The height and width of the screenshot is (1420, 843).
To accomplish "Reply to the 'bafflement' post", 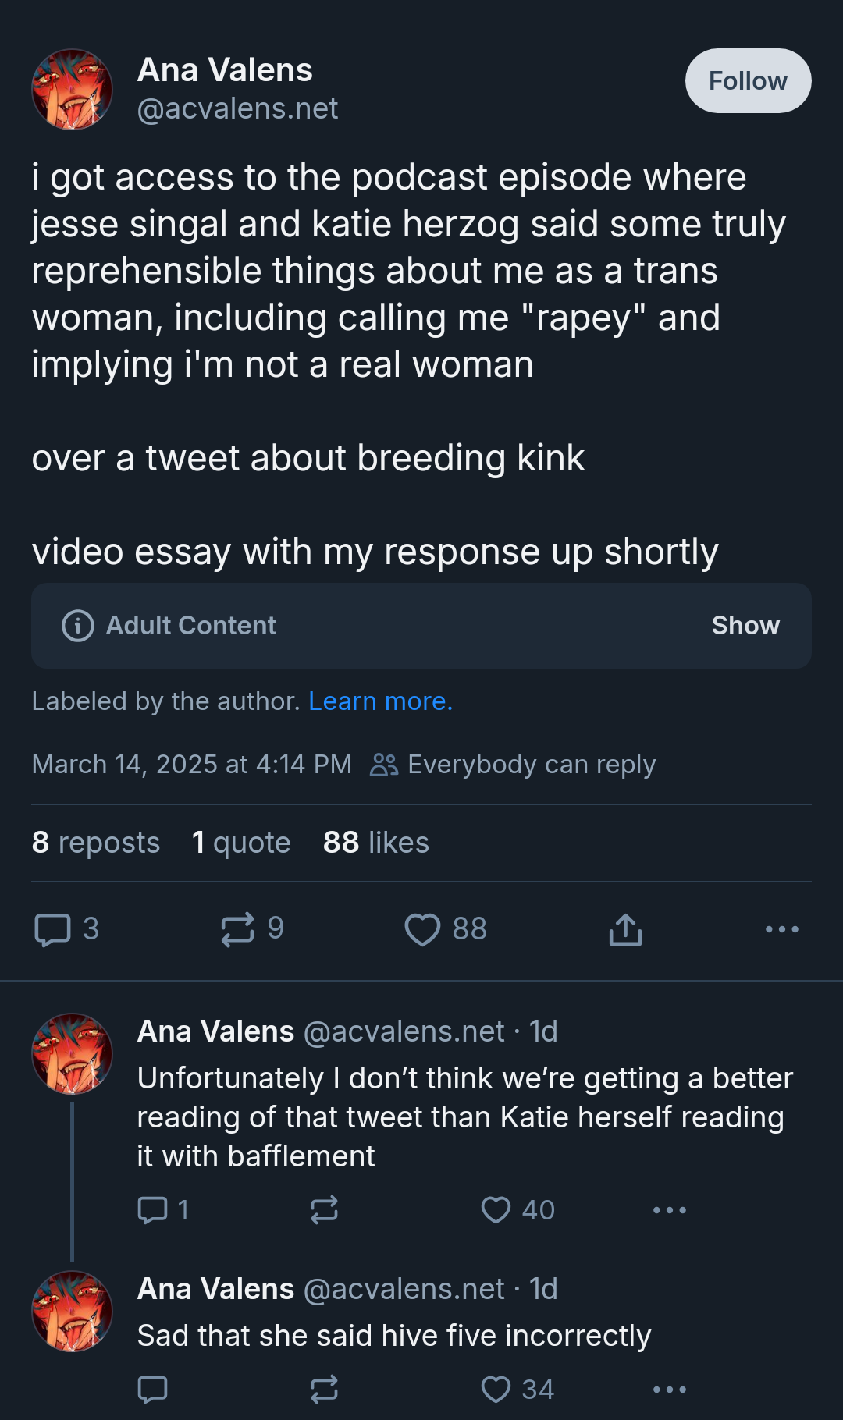I will click(152, 1210).
